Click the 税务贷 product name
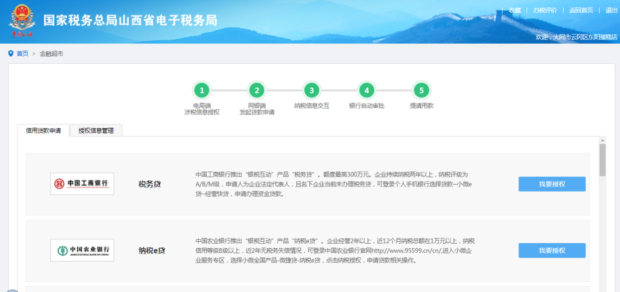Viewport: 620px width, 292px height. point(149,185)
